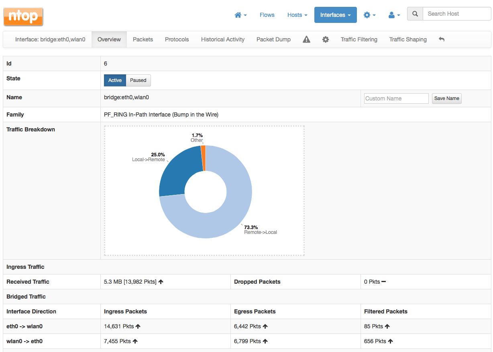
Task: Open the alerts warning triangle tab
Action: coord(306,39)
